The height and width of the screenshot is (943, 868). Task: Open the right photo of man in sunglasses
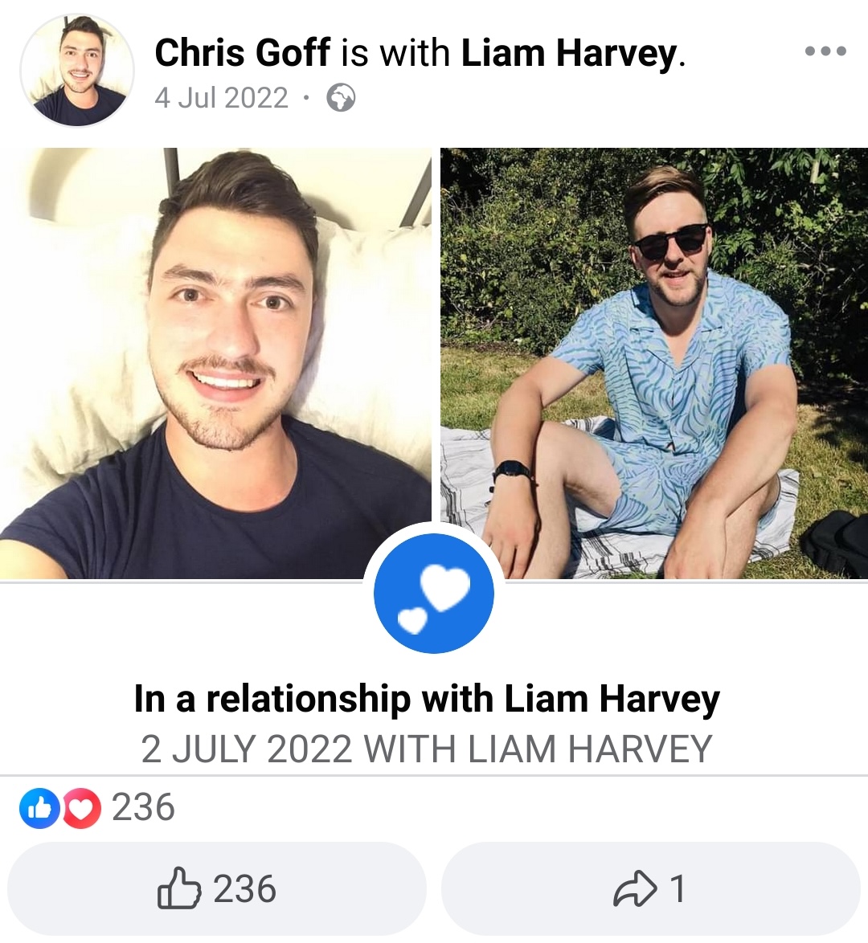coord(654,363)
